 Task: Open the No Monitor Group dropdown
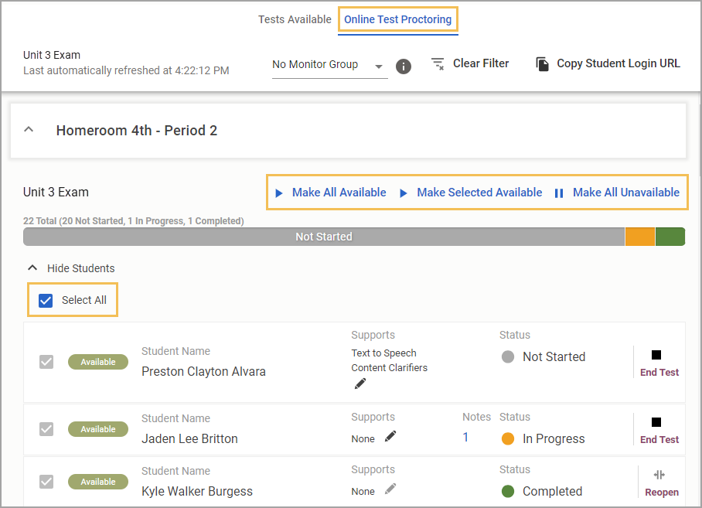[x=329, y=66]
